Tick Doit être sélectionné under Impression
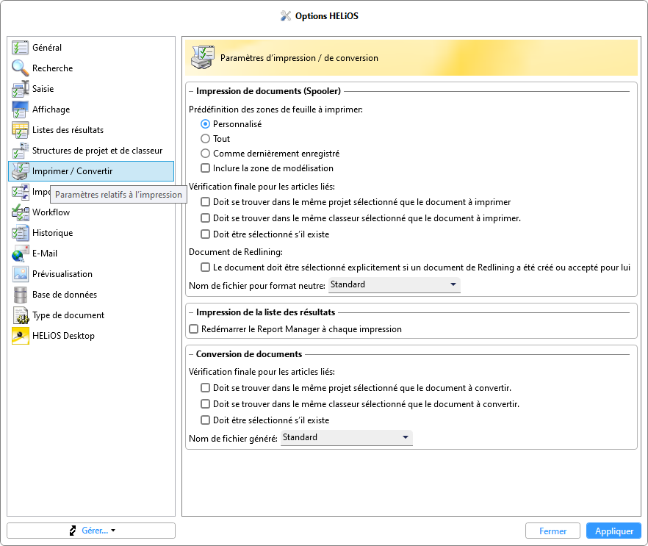 [x=206, y=234]
